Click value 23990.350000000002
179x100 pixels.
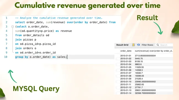coord(145,82)
